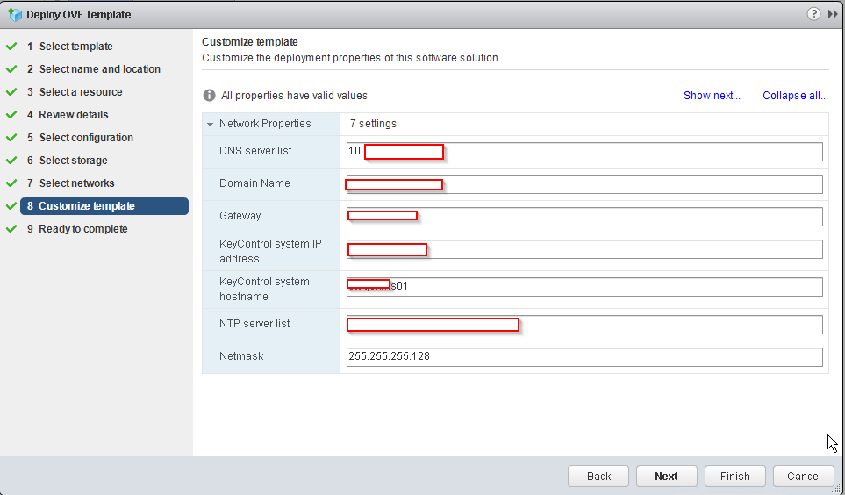Open step 7 Select networks
Screen dimensions: 845x495
tap(76, 183)
